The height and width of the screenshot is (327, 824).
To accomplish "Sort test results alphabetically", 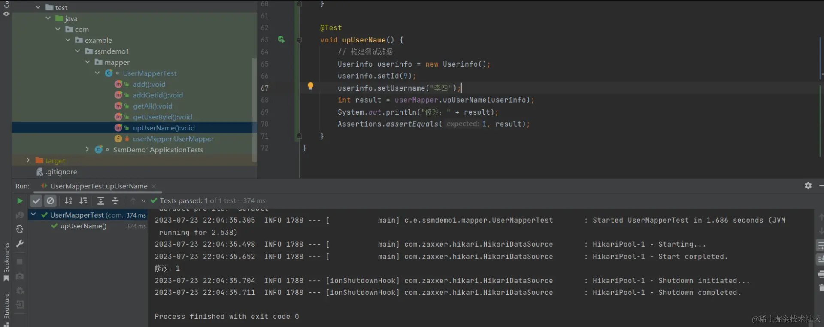I will [x=68, y=201].
